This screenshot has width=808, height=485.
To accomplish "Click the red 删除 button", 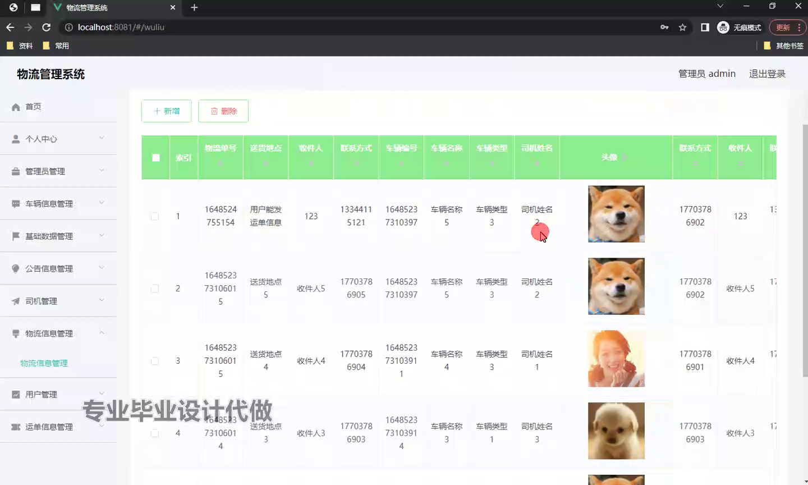I will pyautogui.click(x=223, y=111).
